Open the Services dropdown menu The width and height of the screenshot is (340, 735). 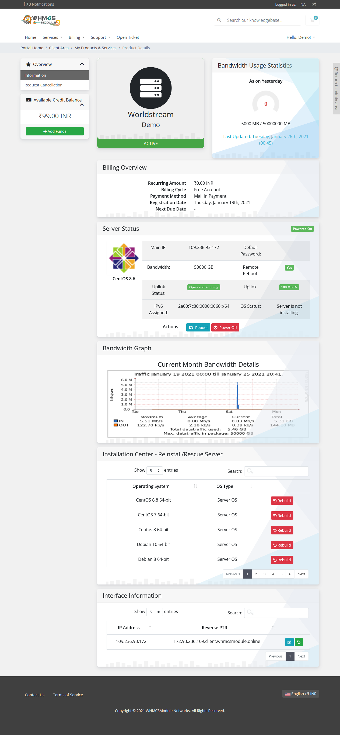[52, 37]
